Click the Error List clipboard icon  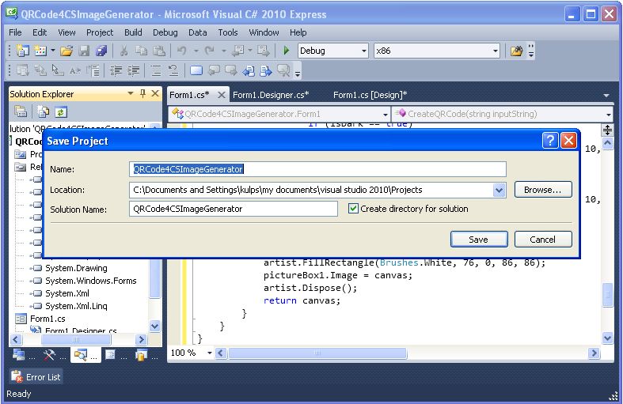coord(17,376)
